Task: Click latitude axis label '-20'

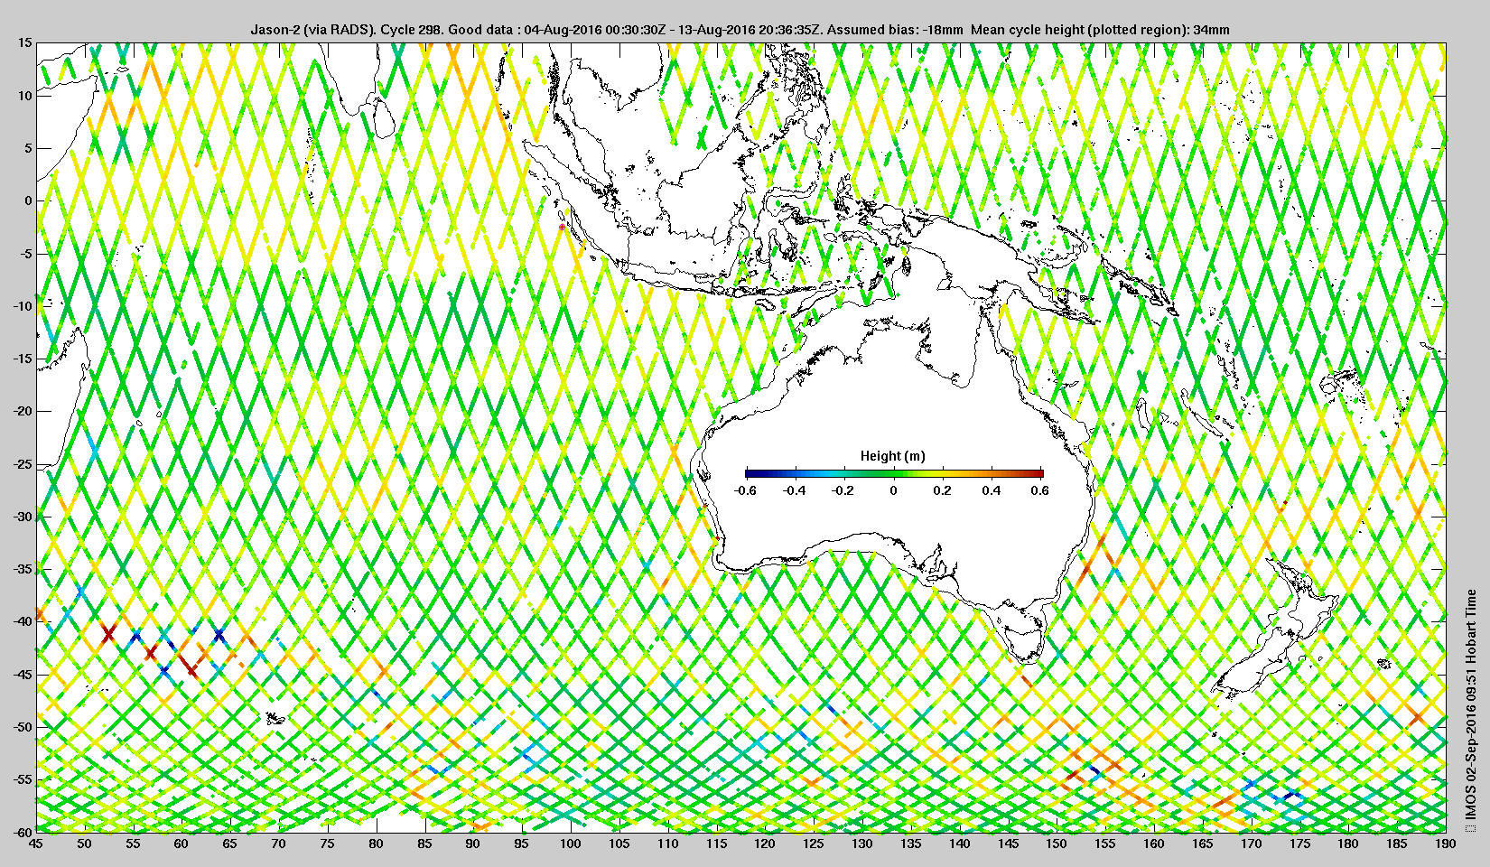Action: (22, 411)
